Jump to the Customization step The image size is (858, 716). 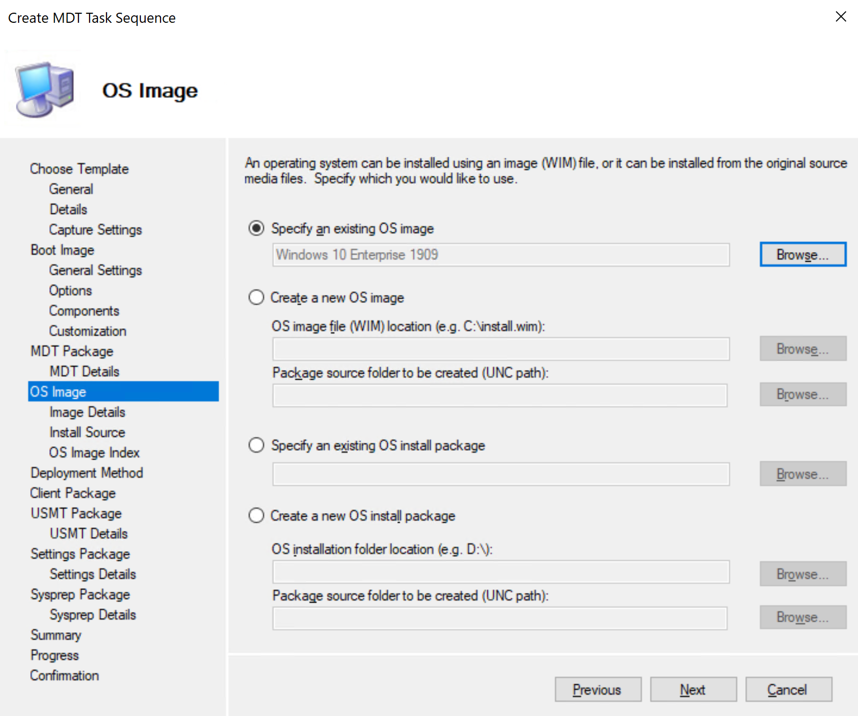[87, 331]
